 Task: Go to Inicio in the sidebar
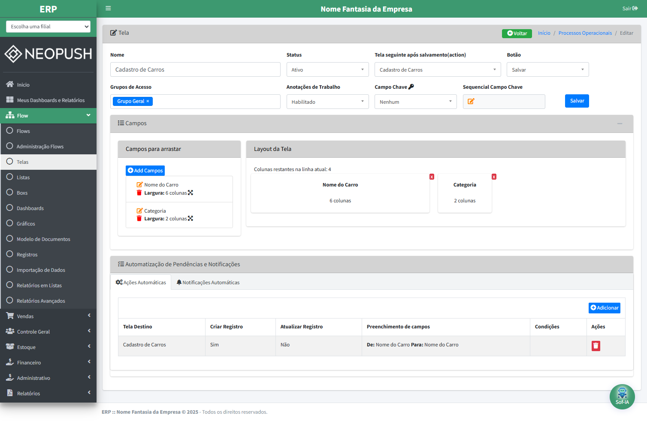click(48, 85)
